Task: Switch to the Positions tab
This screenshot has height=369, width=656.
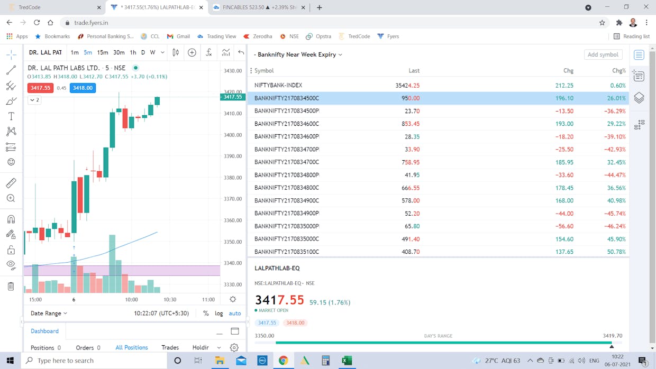Action: (x=45, y=347)
